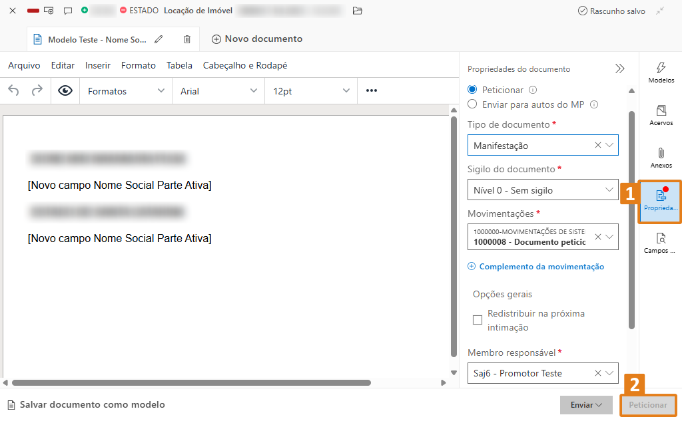The width and height of the screenshot is (682, 421).
Task: Open the Cabeçalho e Rodapé menu
Action: point(245,65)
